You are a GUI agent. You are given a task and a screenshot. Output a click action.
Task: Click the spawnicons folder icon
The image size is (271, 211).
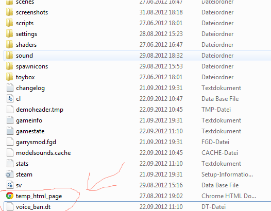tap(9, 66)
